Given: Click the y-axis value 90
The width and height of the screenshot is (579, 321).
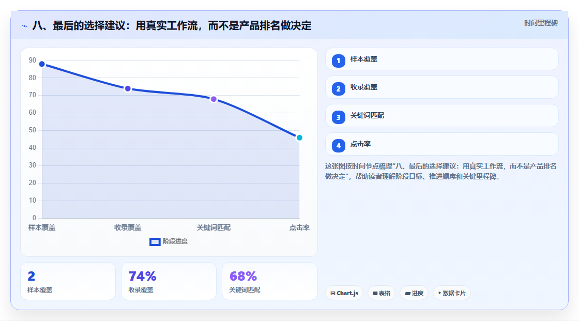Looking at the screenshot, I should [33, 60].
